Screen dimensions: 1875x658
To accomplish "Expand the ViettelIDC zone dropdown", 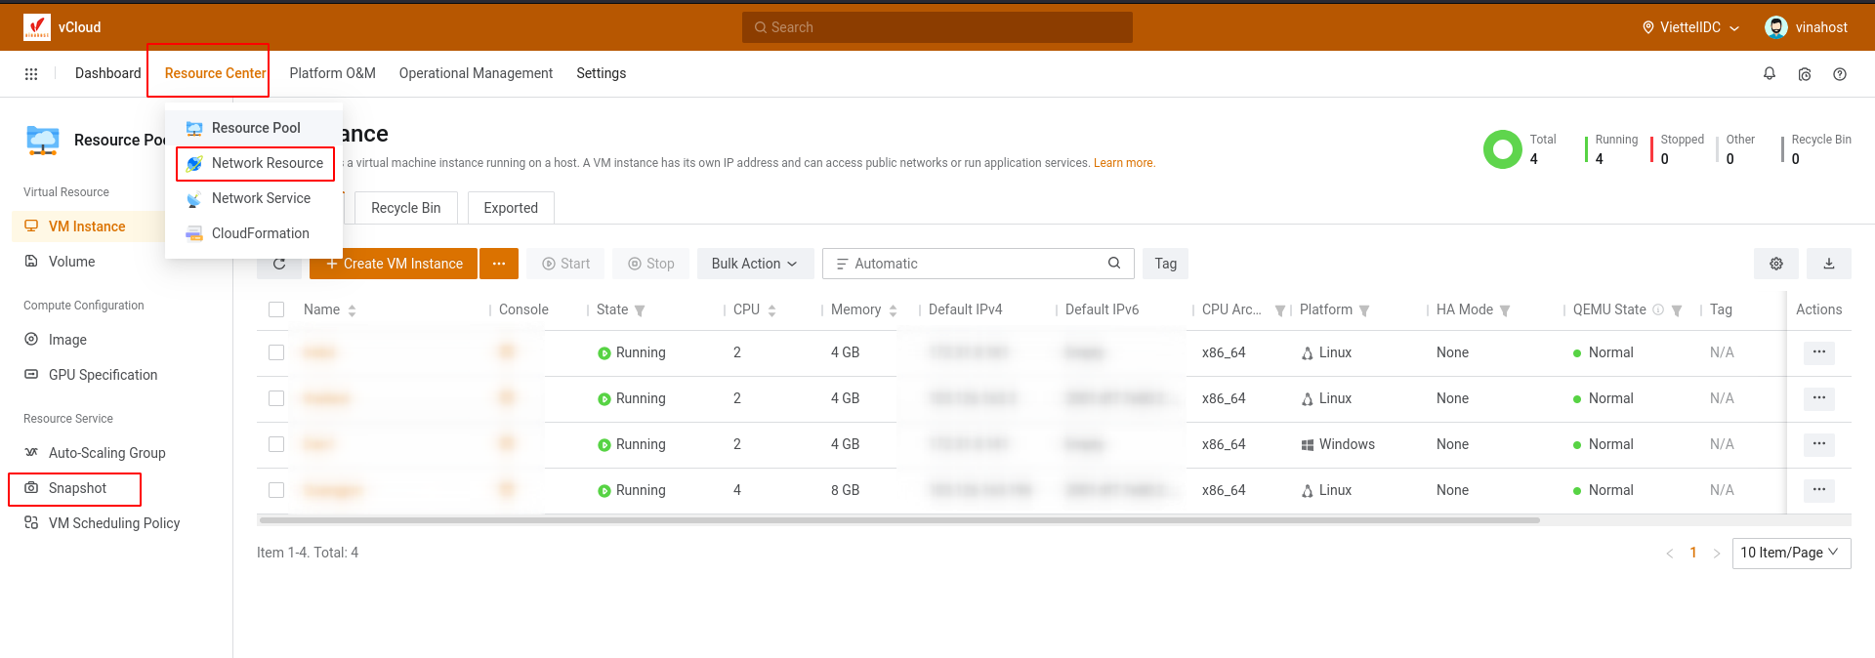I will coord(1690,27).
